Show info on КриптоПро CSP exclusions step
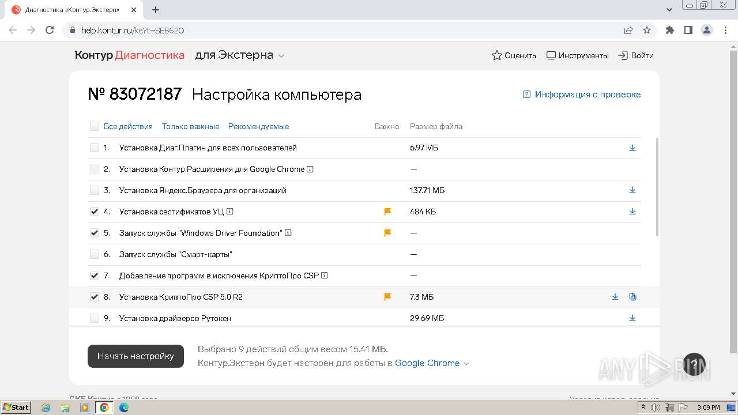738x415 pixels. 325,276
